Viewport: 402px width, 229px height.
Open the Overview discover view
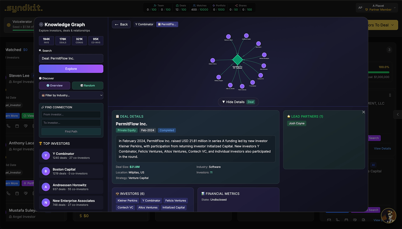[x=55, y=85]
